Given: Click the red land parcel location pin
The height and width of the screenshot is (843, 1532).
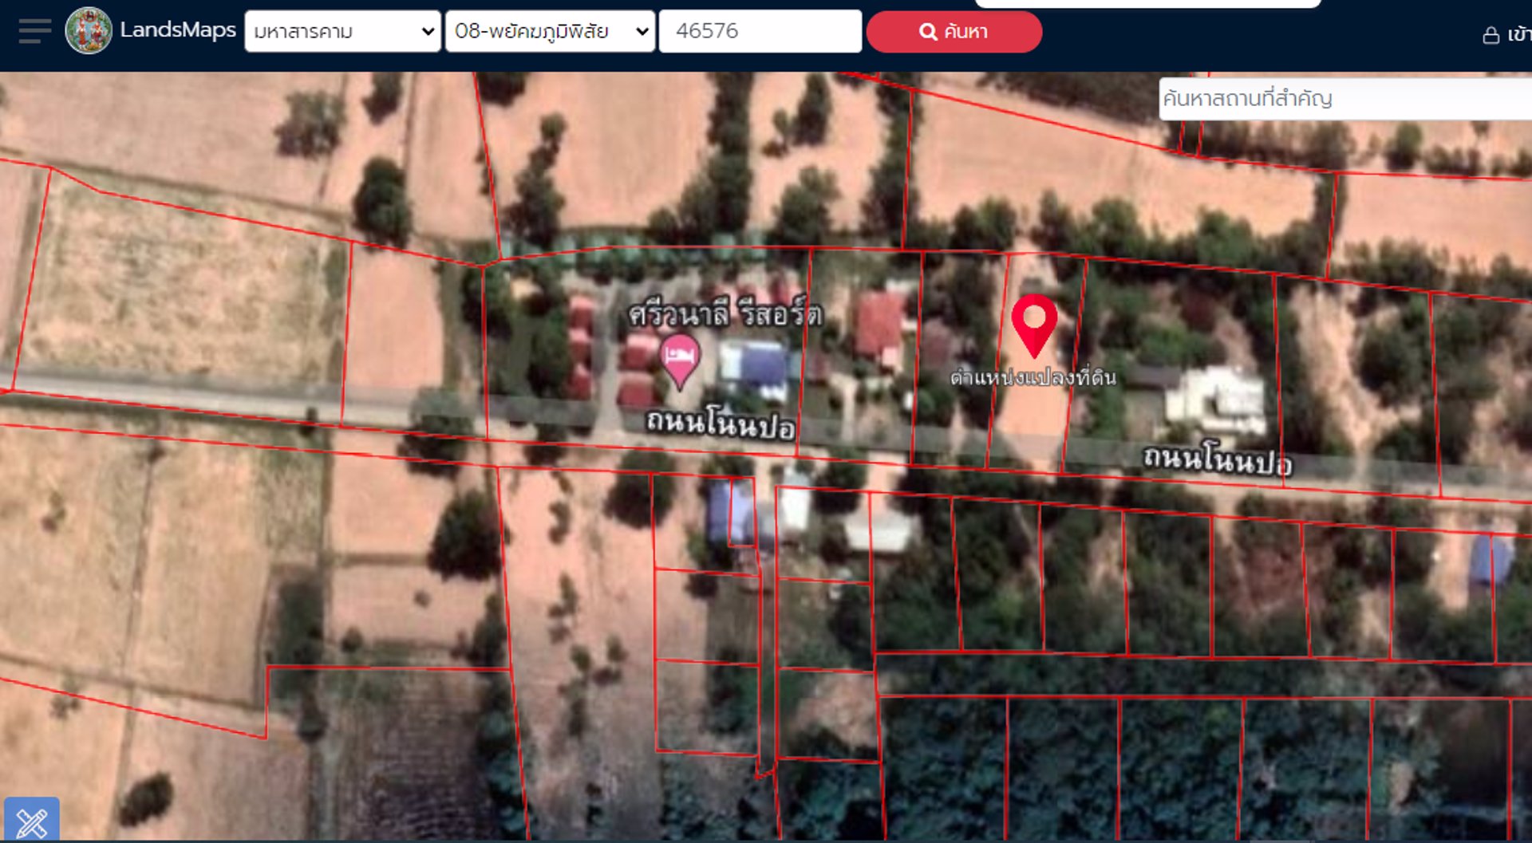Looking at the screenshot, I should pos(1034,321).
